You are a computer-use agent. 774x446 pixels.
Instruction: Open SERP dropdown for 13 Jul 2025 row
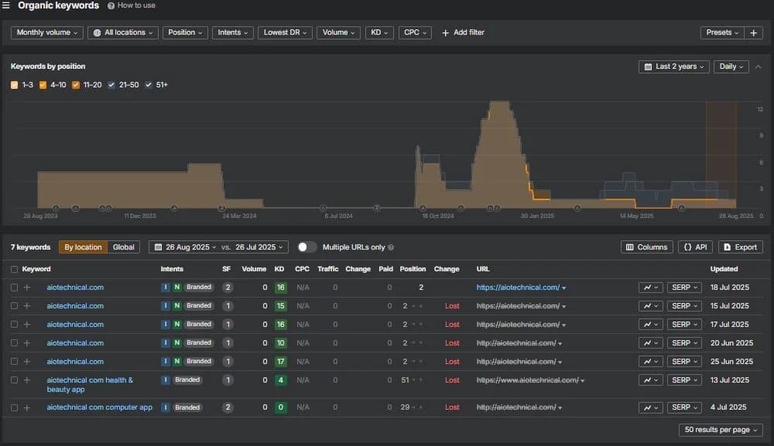684,380
